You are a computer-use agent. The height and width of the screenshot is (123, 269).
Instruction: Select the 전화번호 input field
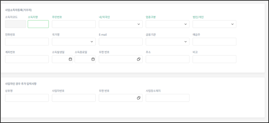[x=27, y=42]
